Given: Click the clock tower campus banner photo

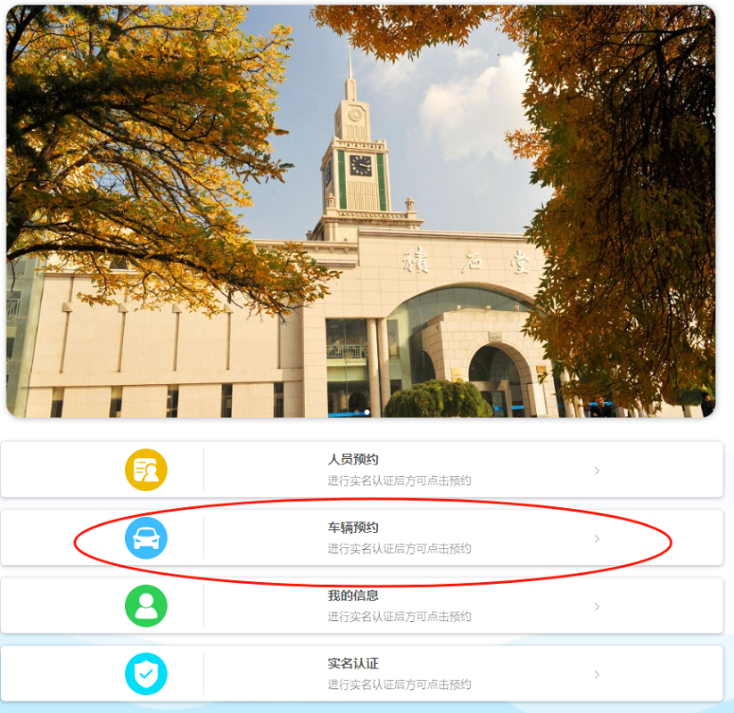Looking at the screenshot, I should [x=360, y=211].
